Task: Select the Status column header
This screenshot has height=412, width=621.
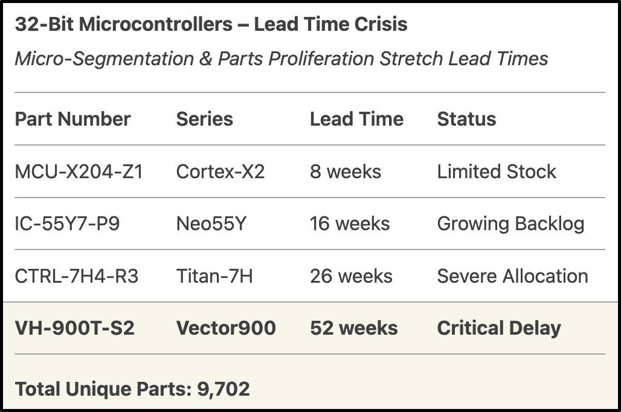Action: point(466,119)
